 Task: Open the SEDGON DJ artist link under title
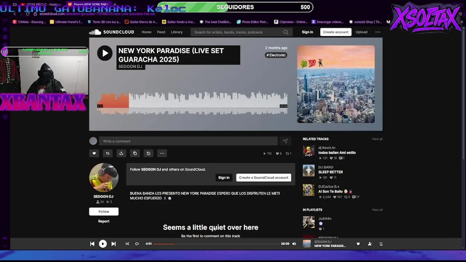click(130, 67)
